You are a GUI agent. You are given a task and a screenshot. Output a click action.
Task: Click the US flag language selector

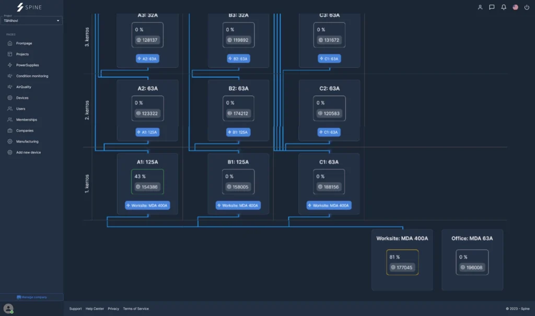click(515, 7)
